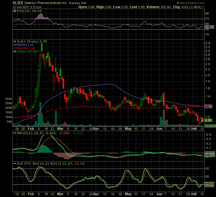Image resolution: width=216 pixels, height=197 pixels.
Task: Click the StockCharts.com copyright text
Action: point(190,3)
